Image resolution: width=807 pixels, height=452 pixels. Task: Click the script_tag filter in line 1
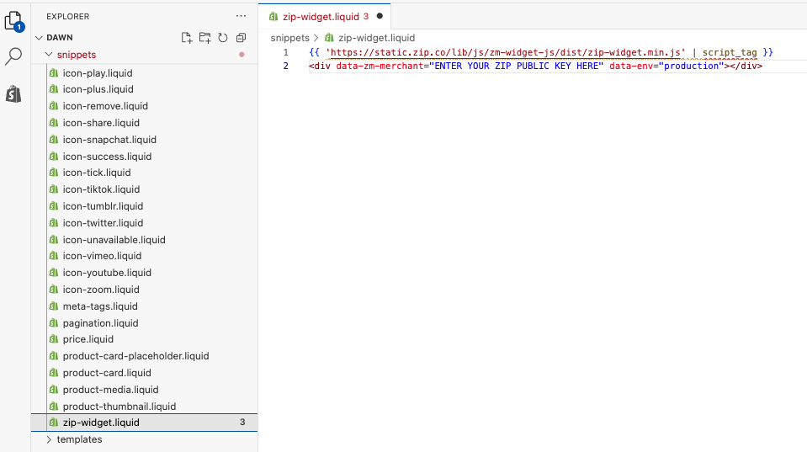tap(730, 52)
